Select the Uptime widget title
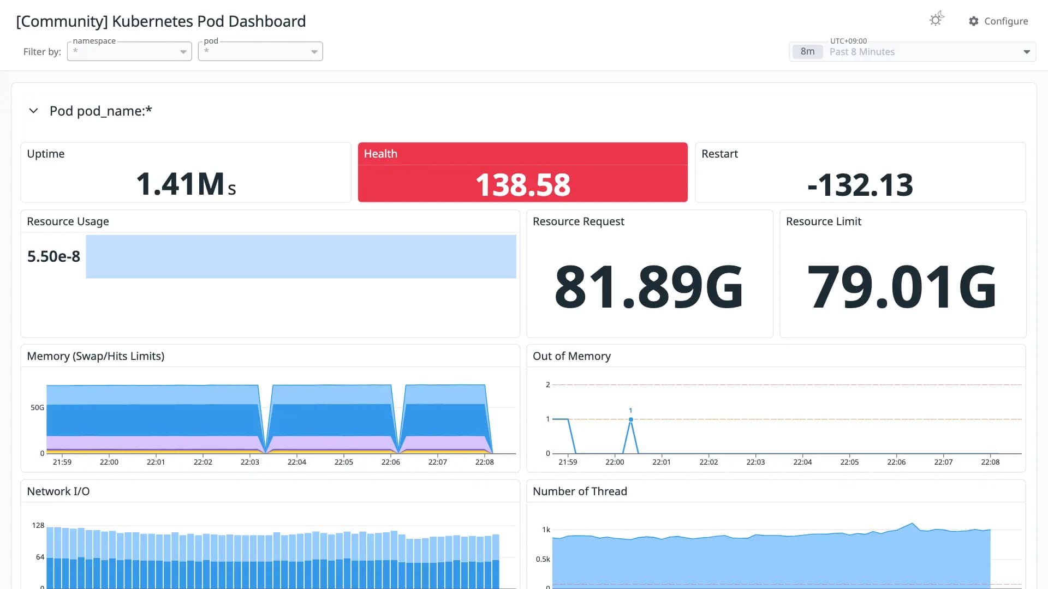The image size is (1048, 589). [x=46, y=154]
